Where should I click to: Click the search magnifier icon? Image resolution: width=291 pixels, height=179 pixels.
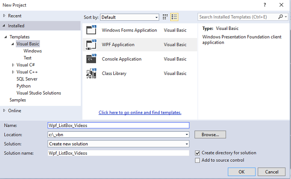click(x=281, y=17)
